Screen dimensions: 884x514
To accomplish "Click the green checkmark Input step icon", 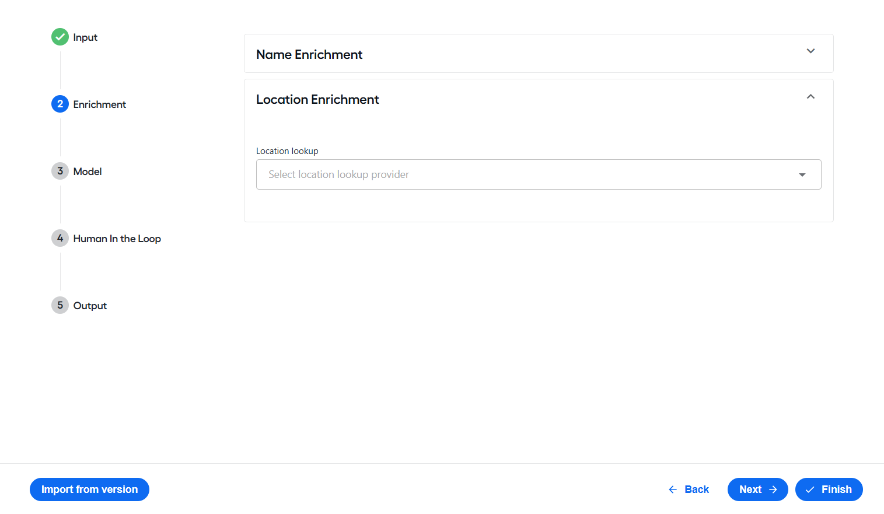I will (60, 37).
